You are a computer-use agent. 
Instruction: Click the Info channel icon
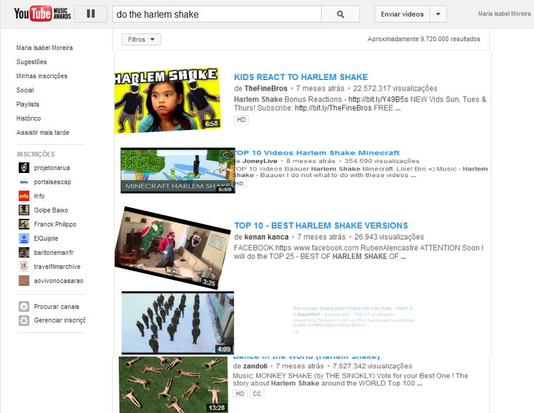click(x=24, y=196)
